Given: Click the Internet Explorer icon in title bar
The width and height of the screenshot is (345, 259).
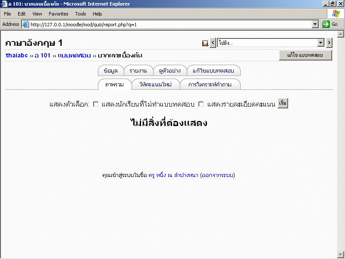Looking at the screenshot, I should coord(4,3).
